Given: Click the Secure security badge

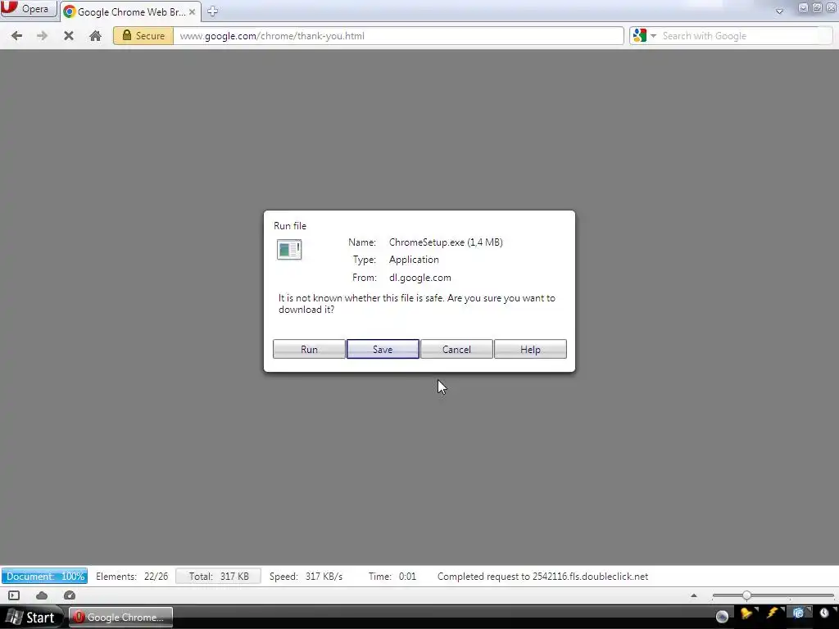Looking at the screenshot, I should (x=143, y=36).
